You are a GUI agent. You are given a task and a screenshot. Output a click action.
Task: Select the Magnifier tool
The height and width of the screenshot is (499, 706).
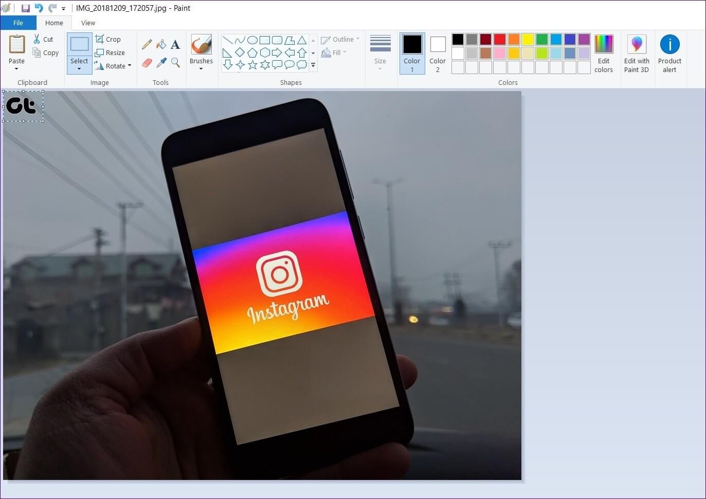click(175, 63)
